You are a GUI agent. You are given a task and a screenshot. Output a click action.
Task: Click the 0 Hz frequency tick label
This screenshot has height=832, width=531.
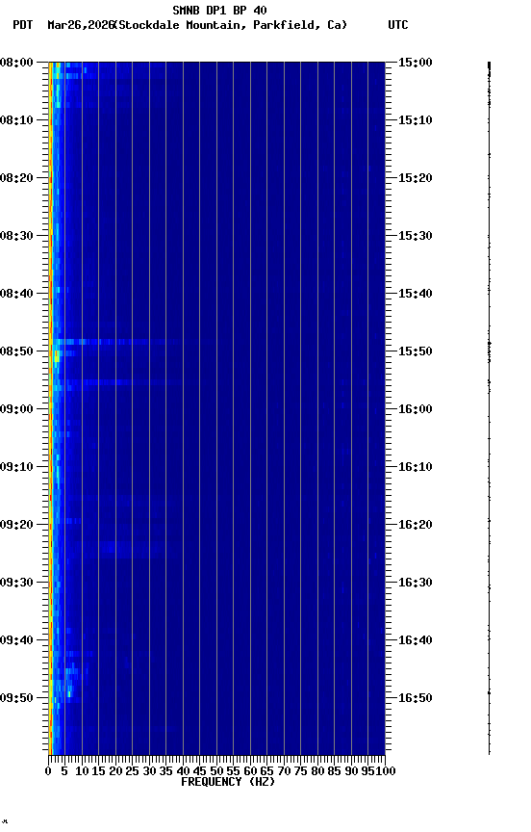point(48,771)
